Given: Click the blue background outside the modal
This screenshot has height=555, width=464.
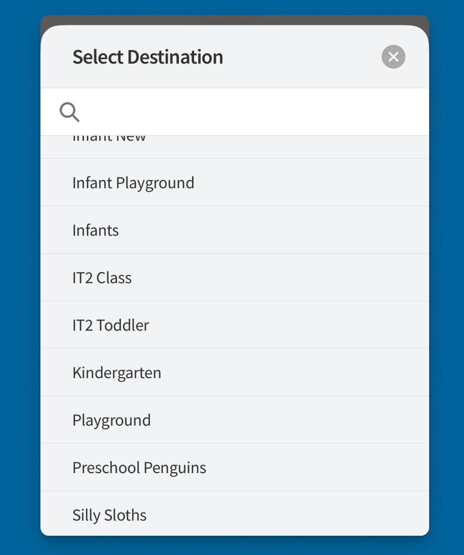Looking at the screenshot, I should pyautogui.click(x=20, y=277).
